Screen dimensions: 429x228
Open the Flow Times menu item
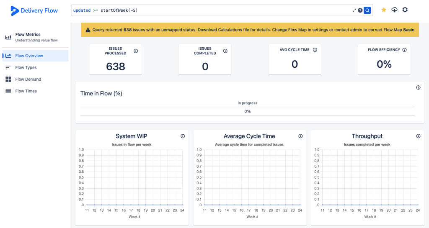(x=35, y=91)
